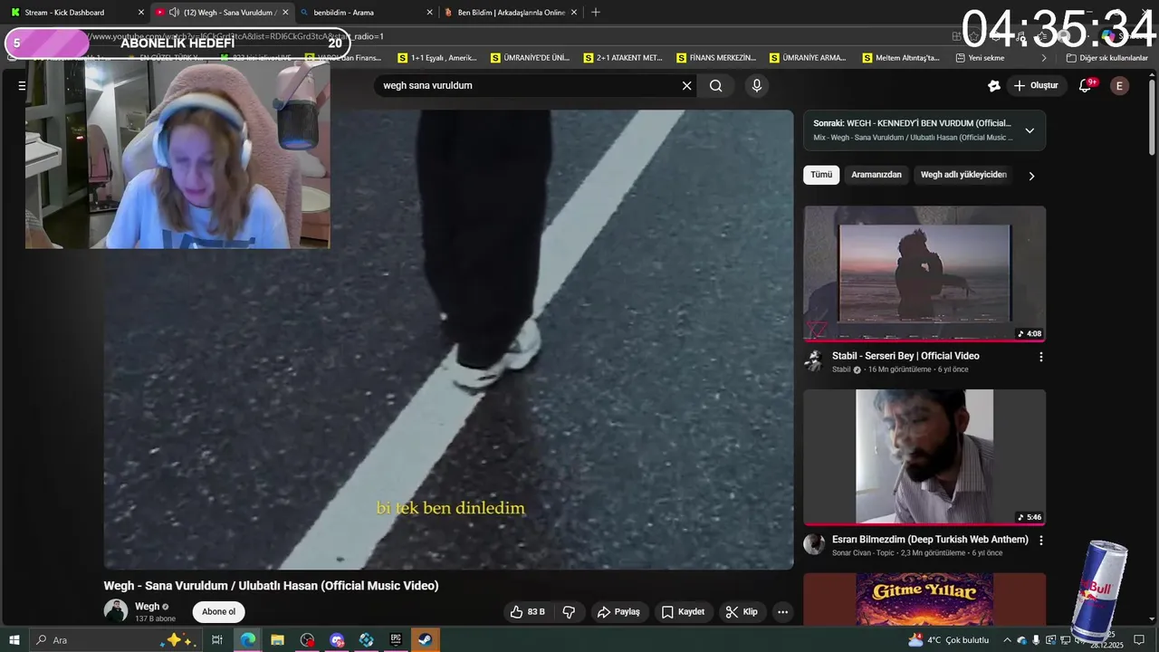The height and width of the screenshot is (652, 1159).
Task: Click the Paylaş share button
Action: (618, 612)
